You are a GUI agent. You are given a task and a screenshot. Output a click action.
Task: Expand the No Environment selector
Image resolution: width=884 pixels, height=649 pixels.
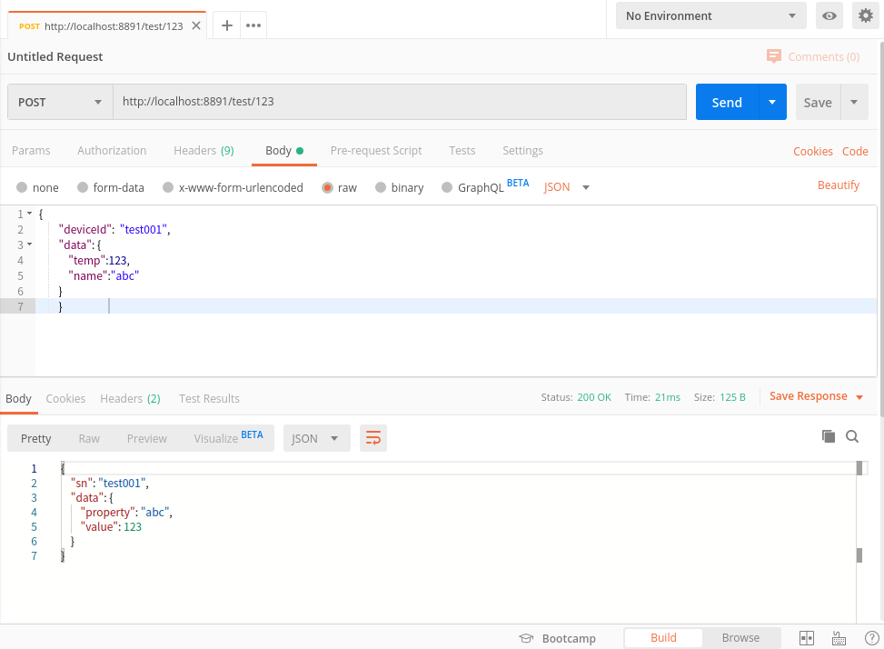click(710, 15)
